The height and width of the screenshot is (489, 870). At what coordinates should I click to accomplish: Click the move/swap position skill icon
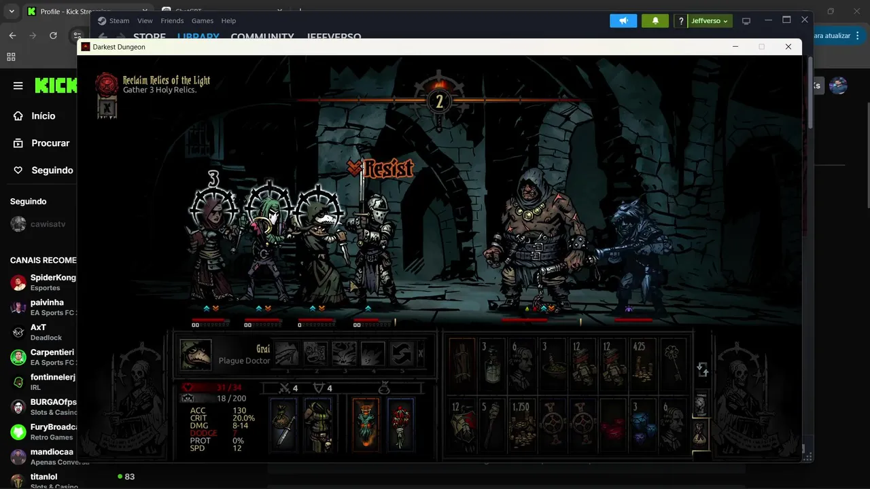(402, 353)
